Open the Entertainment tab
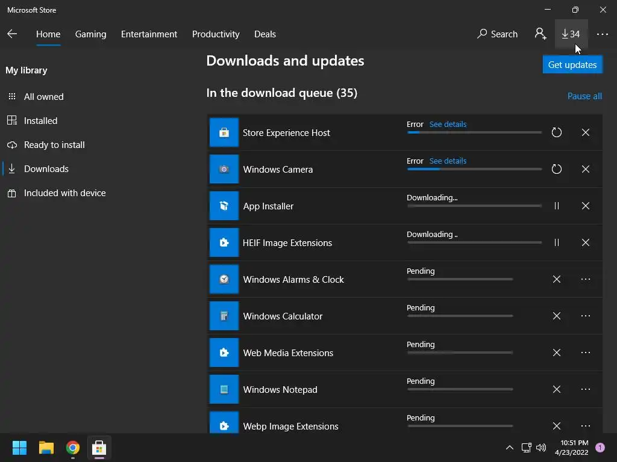The width and height of the screenshot is (617, 462). (x=149, y=34)
